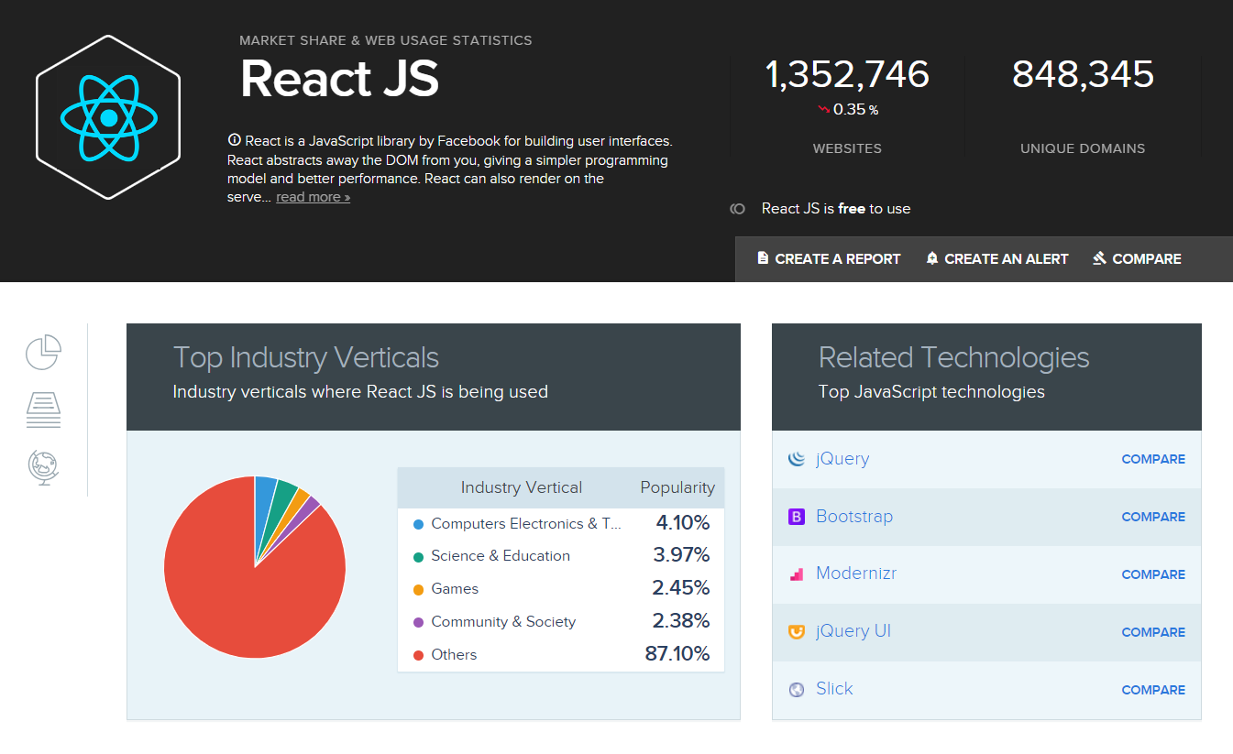Select COMPARE in the top action bar

[1137, 258]
